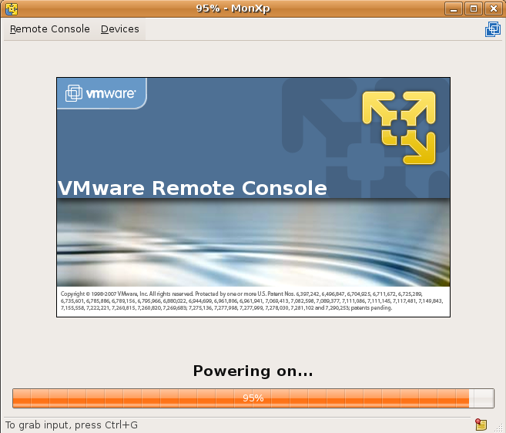
Task: Maximize the MonXp console window
Action: pos(474,8)
